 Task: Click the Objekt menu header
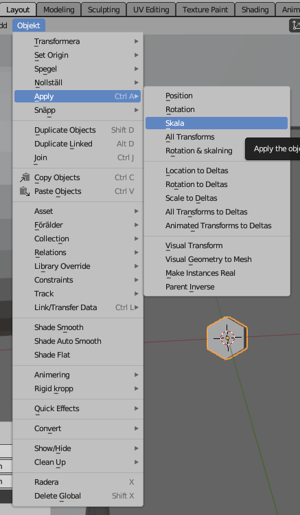tap(29, 25)
